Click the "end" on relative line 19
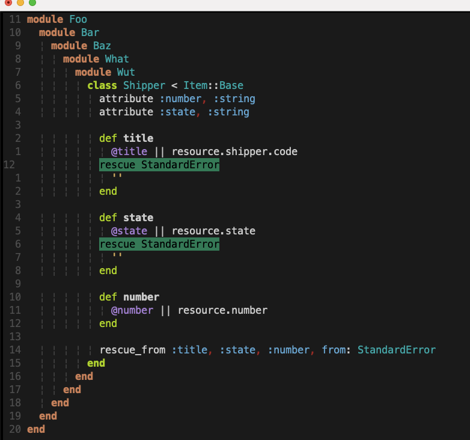Image resolution: width=470 pixels, height=440 pixels. (48, 416)
